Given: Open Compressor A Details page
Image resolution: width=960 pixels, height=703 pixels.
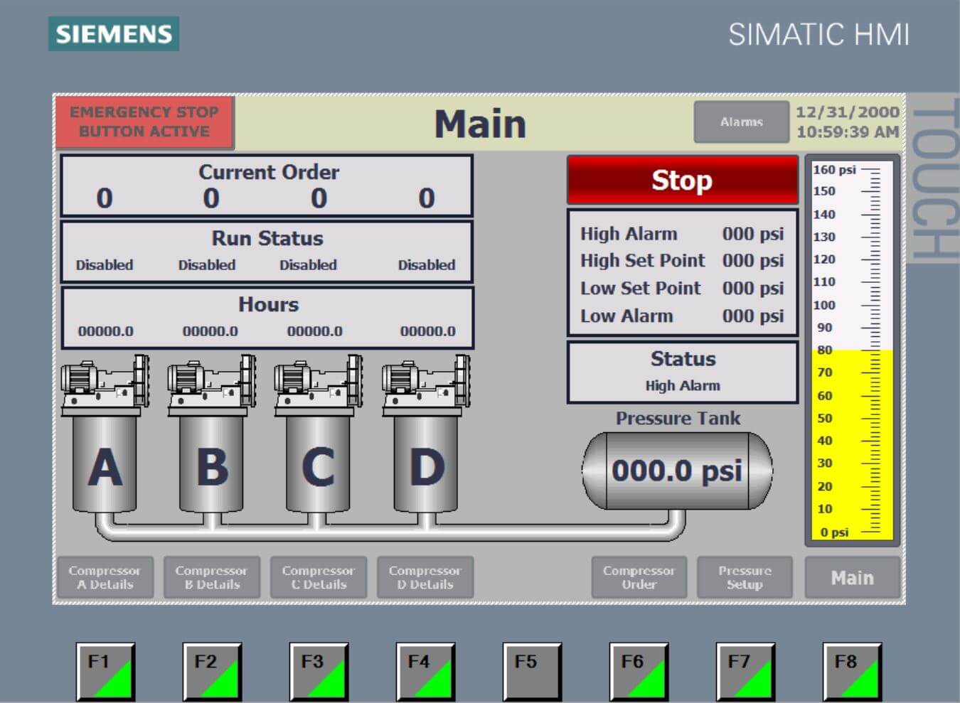Looking at the screenshot, I should [105, 577].
